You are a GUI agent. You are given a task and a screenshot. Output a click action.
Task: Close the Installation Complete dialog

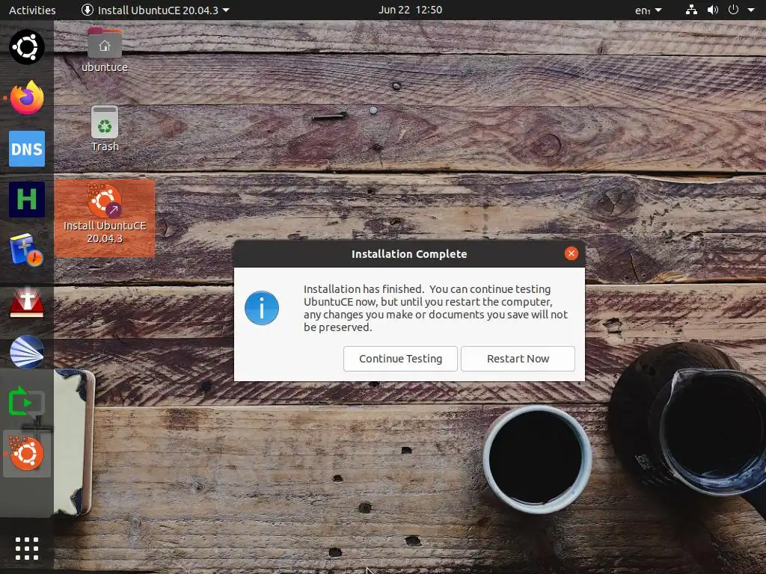click(571, 253)
